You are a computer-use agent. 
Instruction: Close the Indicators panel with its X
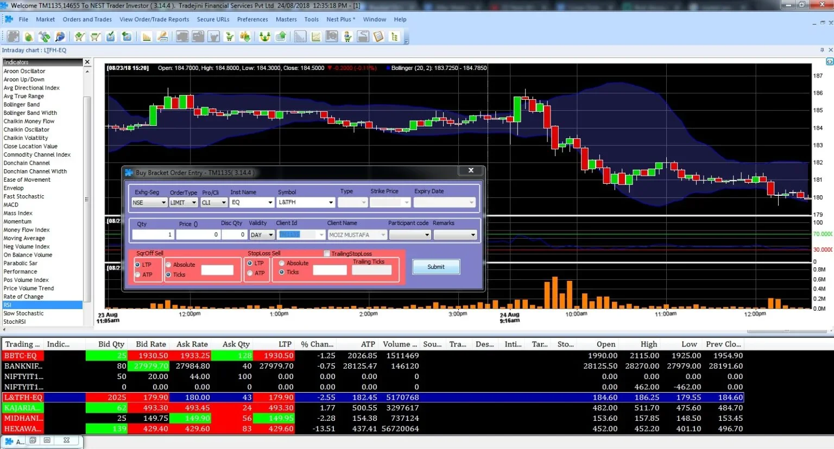click(87, 62)
